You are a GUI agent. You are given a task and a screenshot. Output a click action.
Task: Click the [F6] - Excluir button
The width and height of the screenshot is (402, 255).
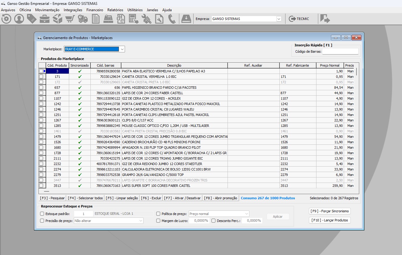pos(151,198)
